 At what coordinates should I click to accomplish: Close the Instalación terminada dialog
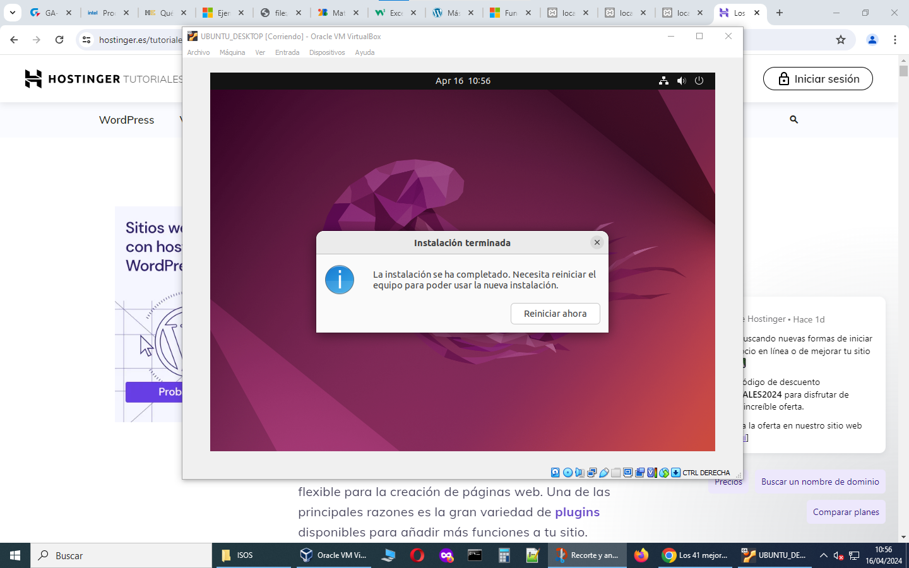(x=597, y=242)
